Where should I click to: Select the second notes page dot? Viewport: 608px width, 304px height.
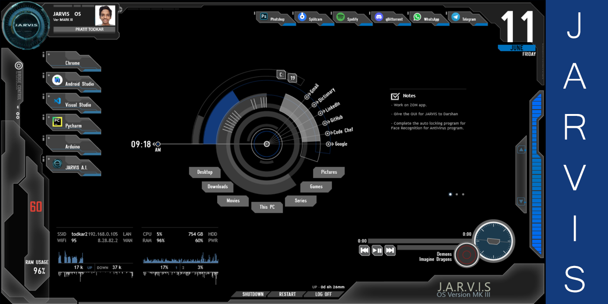click(456, 194)
